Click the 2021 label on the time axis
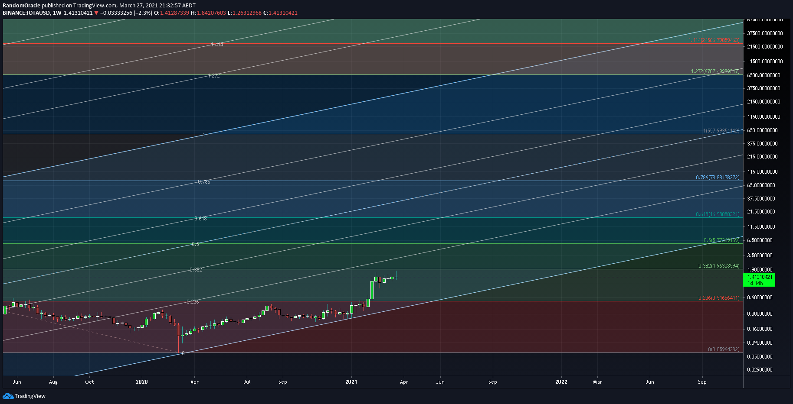 pos(351,382)
